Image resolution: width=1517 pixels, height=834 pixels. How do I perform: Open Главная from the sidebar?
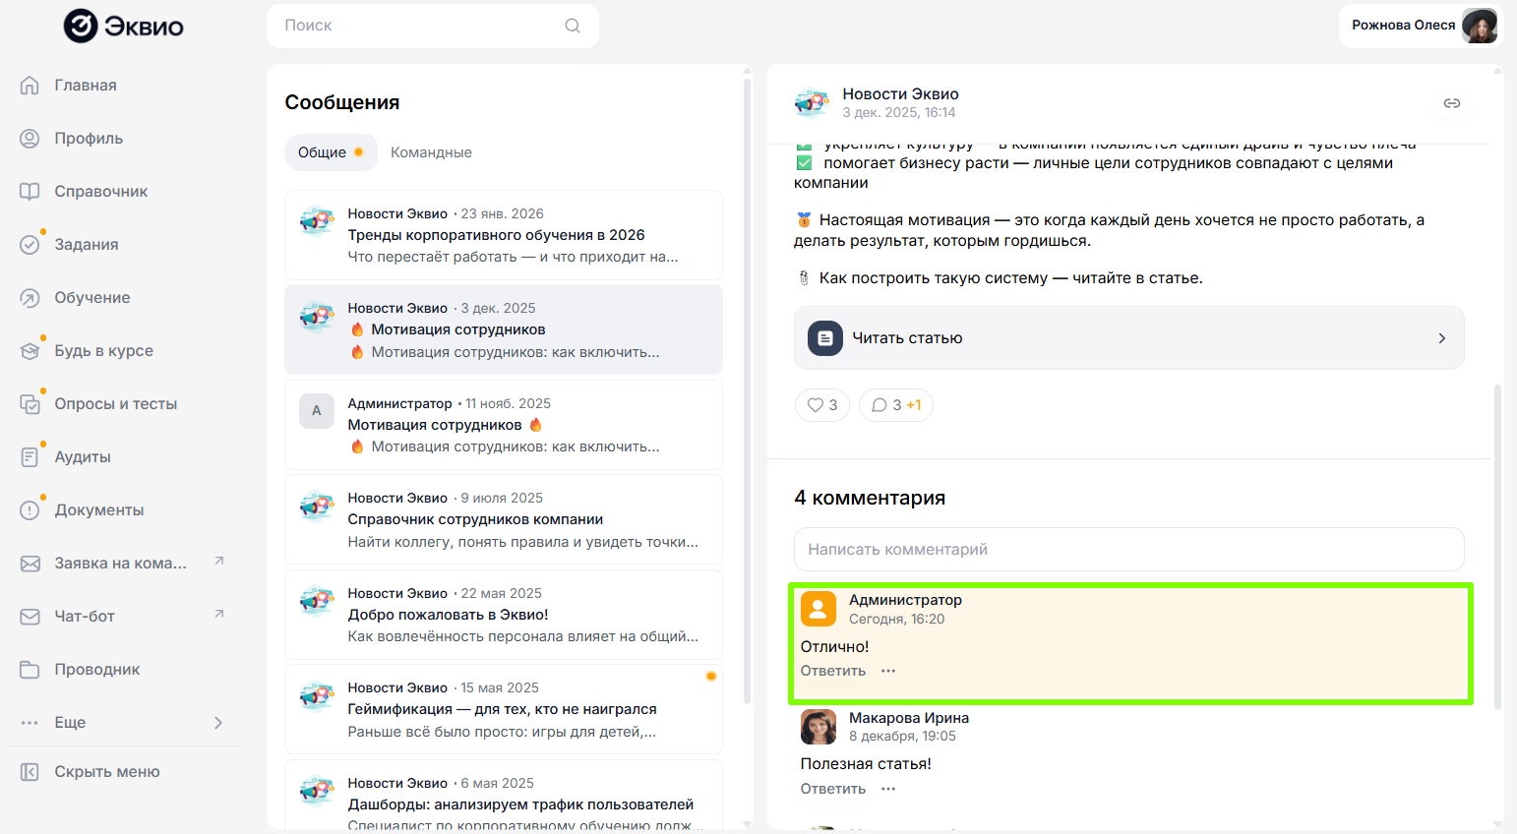[86, 86]
